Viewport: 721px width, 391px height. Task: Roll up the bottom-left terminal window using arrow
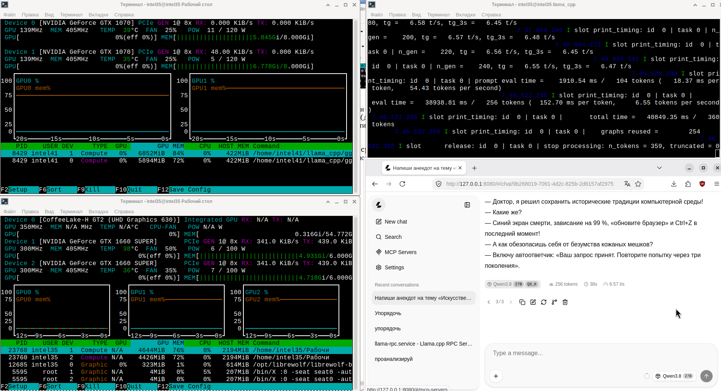pos(328,202)
